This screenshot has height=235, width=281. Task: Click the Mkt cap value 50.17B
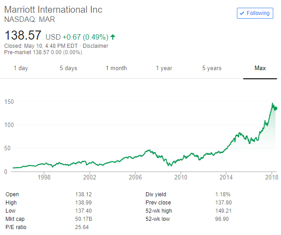pos(84,219)
